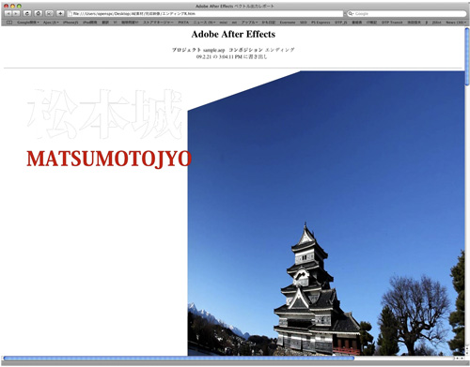This screenshot has width=470, height=367.
Task: Click the vertical scrollbar thumb at right
Action: (467, 56)
